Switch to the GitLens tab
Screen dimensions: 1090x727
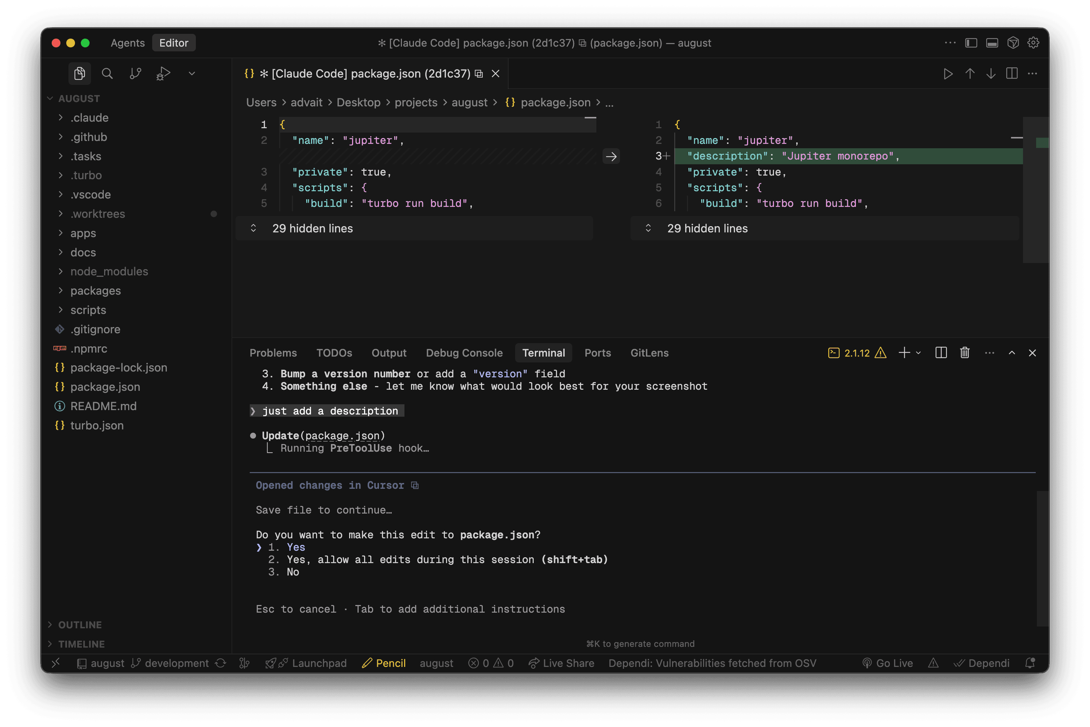tap(649, 353)
